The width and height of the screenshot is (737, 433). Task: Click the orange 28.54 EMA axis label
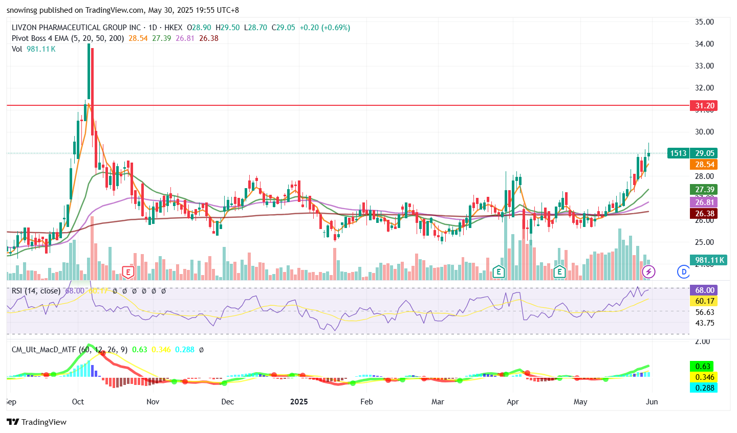(704, 165)
